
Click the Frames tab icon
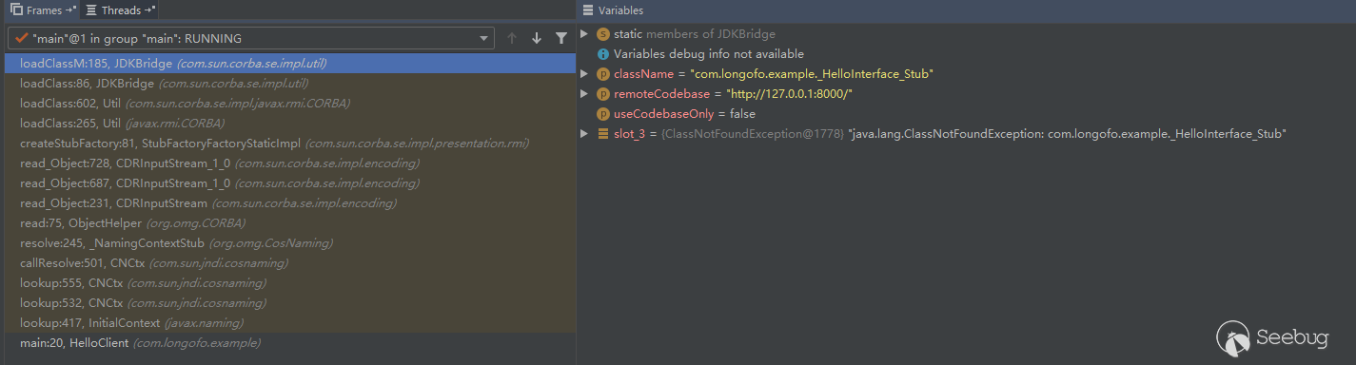[x=16, y=10]
